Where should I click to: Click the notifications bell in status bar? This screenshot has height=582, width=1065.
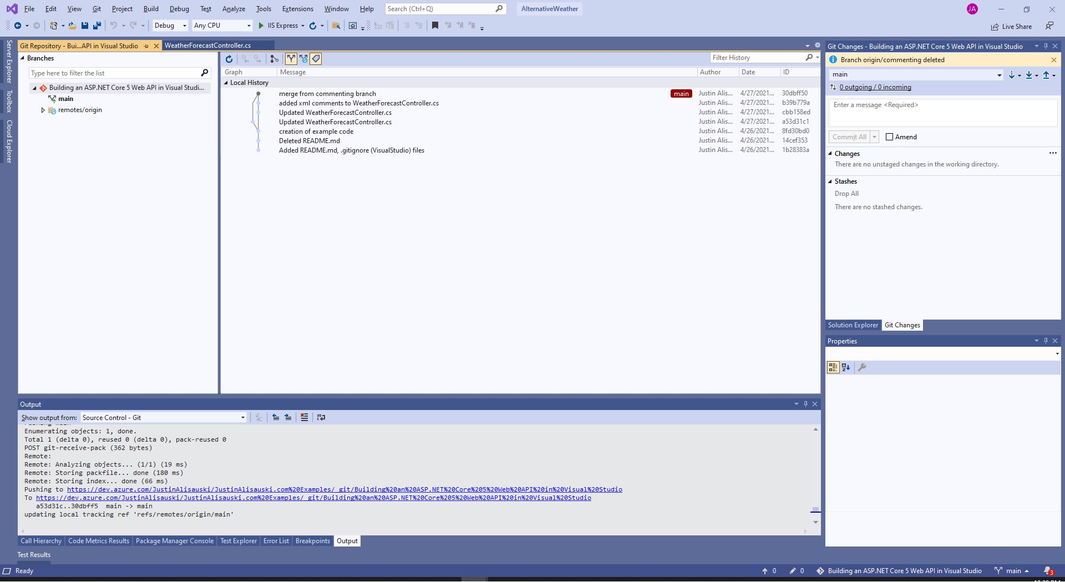[1048, 571]
